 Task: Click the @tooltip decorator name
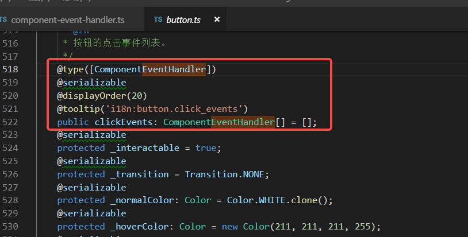[x=78, y=108]
